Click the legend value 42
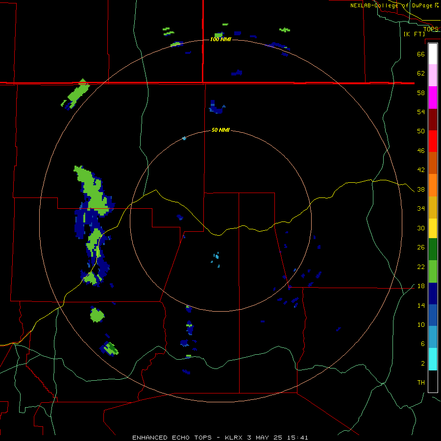This screenshot has width=441, height=441. (x=421, y=170)
